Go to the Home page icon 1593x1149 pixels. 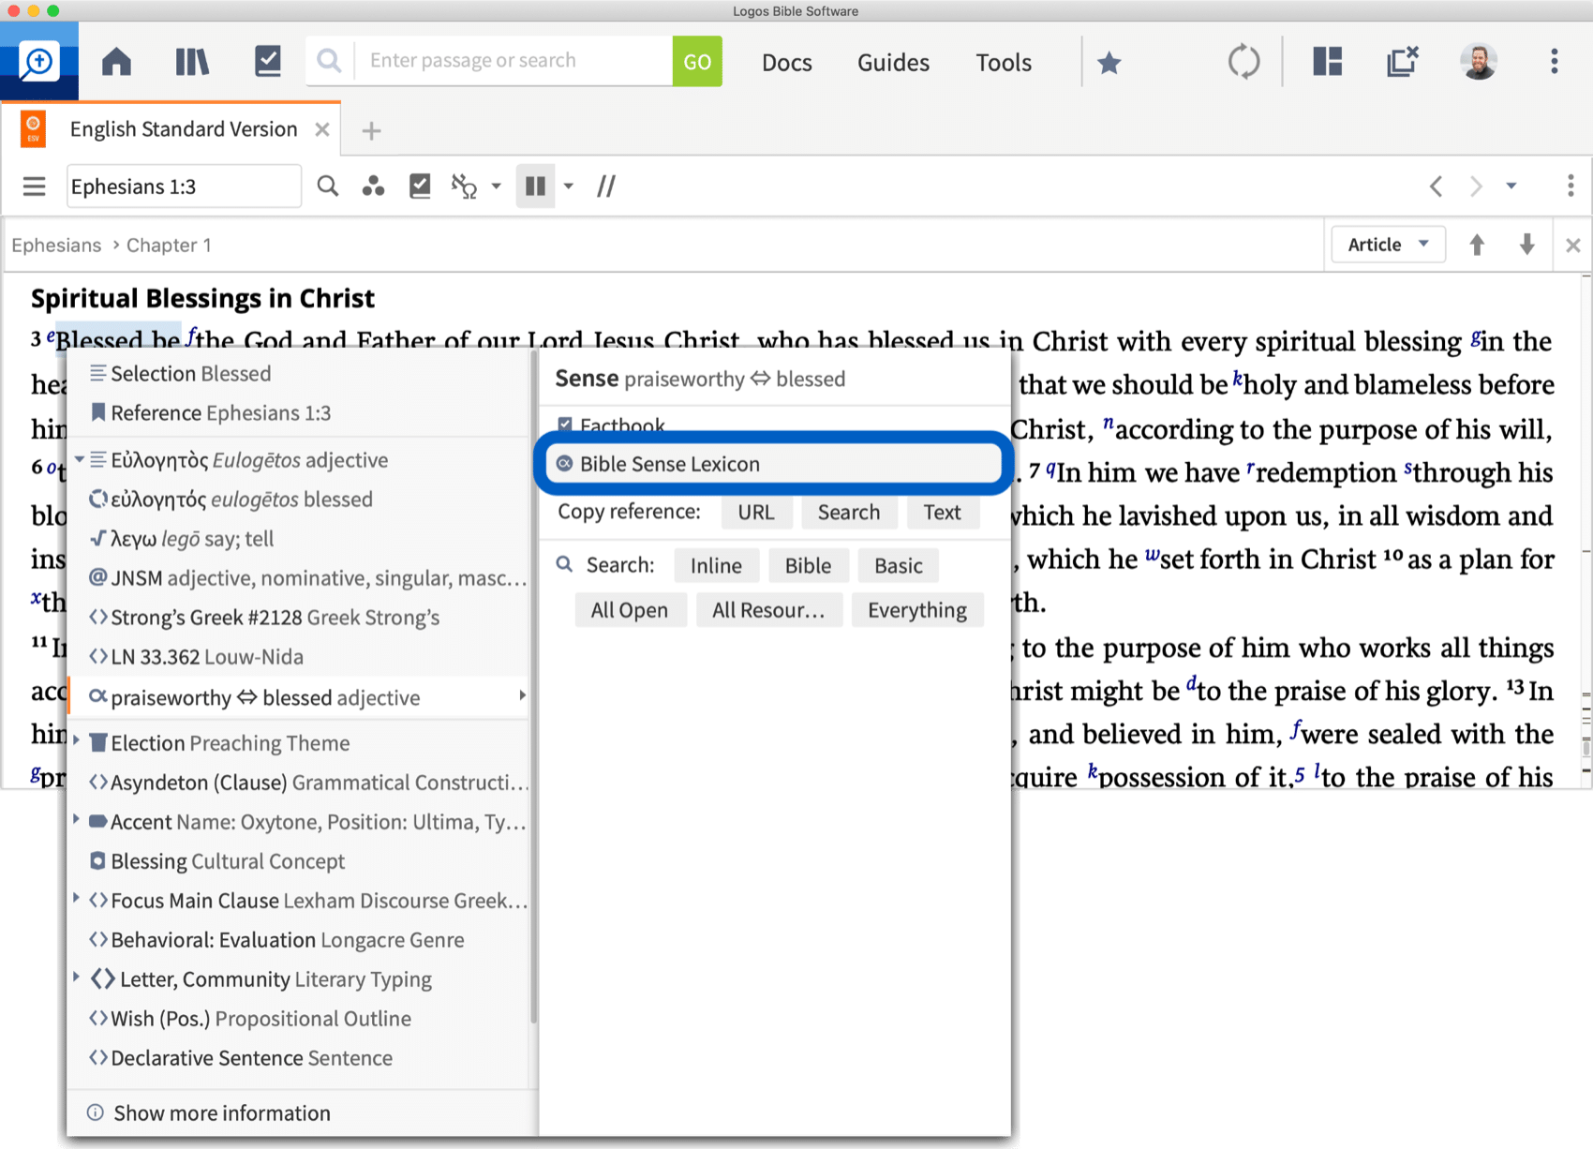click(x=116, y=62)
